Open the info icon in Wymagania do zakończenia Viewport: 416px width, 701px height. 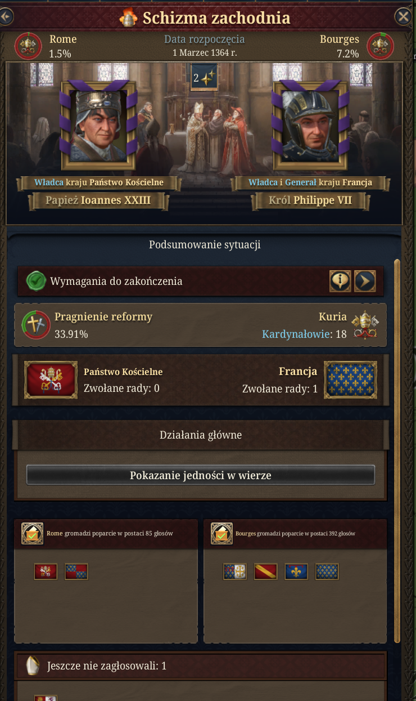pyautogui.click(x=340, y=280)
